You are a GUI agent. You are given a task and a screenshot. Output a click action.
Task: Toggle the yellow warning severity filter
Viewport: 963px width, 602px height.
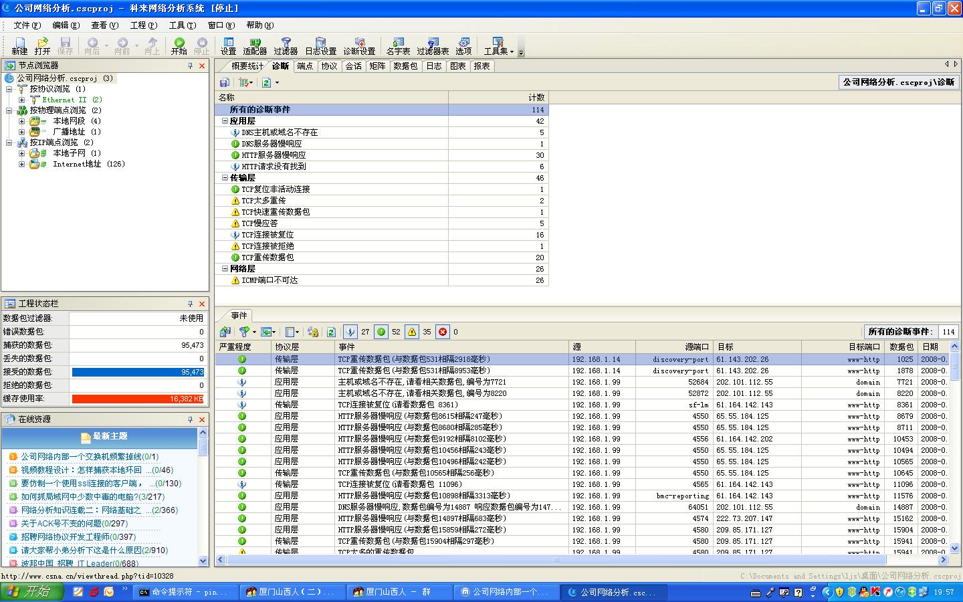pyautogui.click(x=412, y=332)
